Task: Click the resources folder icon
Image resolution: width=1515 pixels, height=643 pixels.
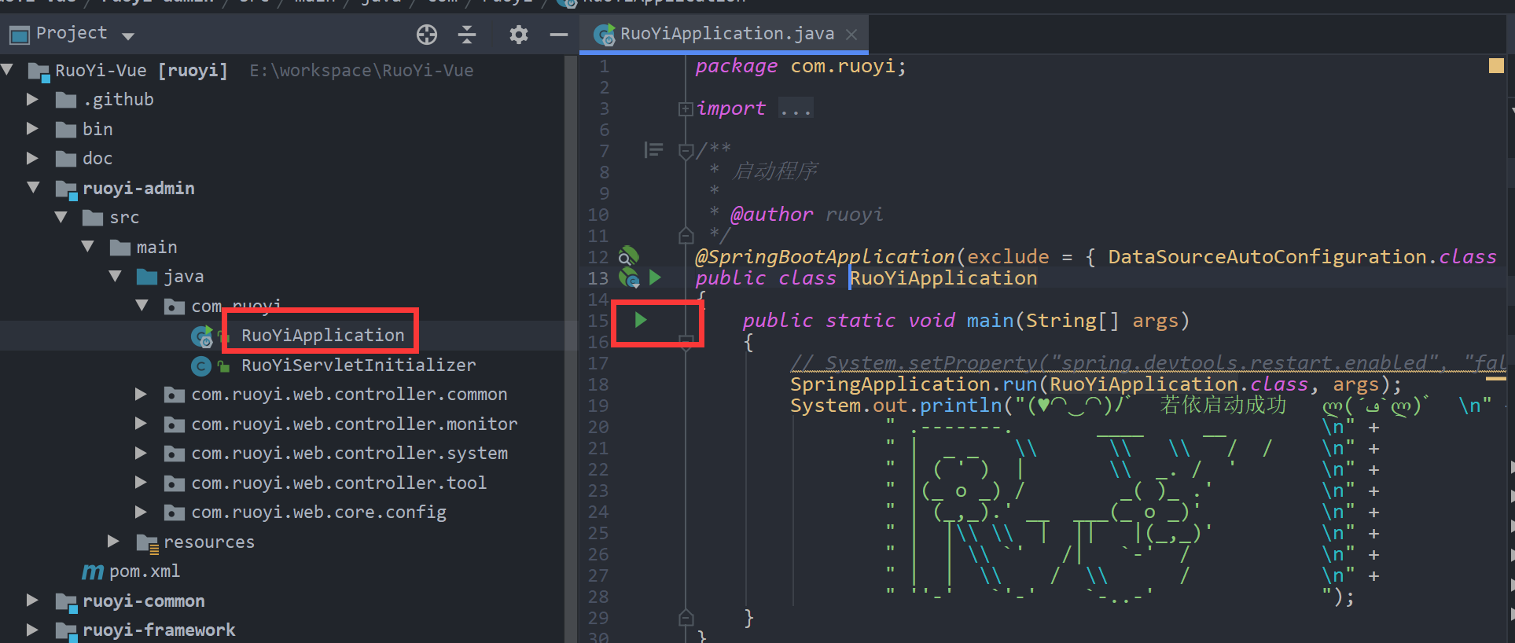Action: (x=148, y=543)
